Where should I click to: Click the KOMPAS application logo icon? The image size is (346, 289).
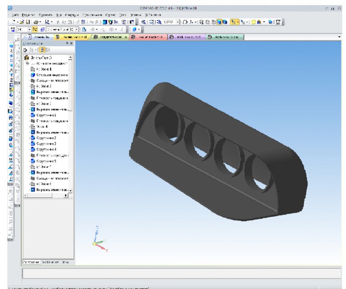pos(10,8)
